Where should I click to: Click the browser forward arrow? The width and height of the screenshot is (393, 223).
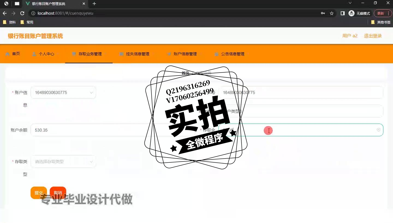tap(13, 13)
